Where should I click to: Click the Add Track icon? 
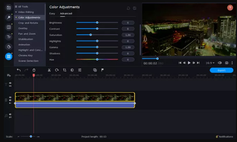[9, 75]
